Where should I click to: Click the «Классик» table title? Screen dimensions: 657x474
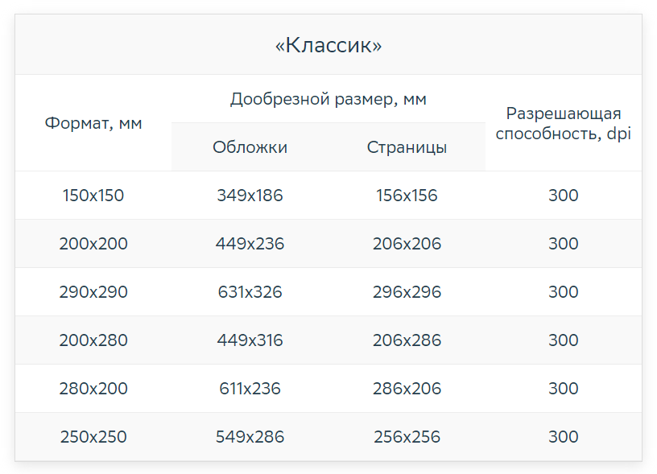pyautogui.click(x=328, y=45)
